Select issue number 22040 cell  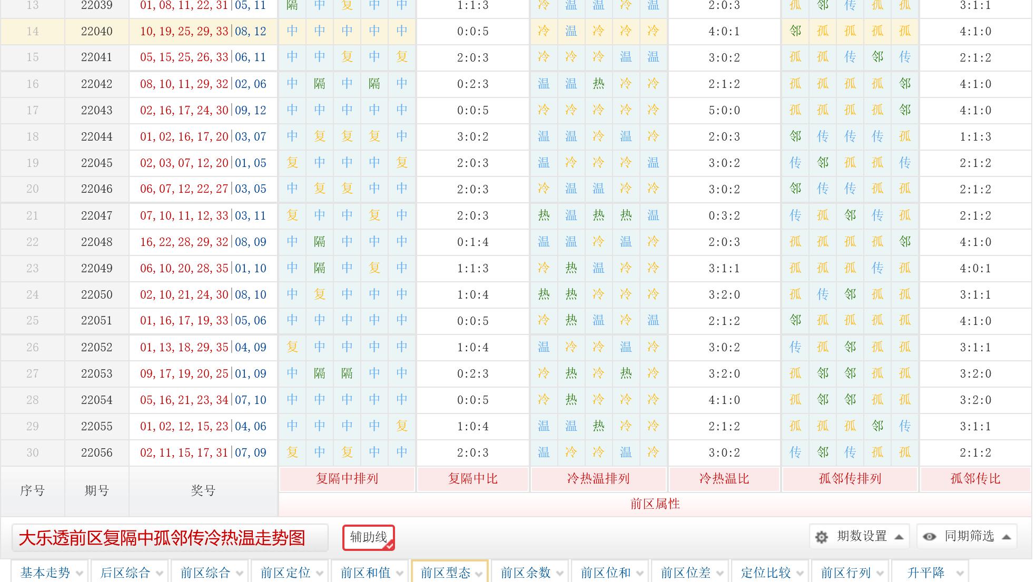click(x=97, y=31)
